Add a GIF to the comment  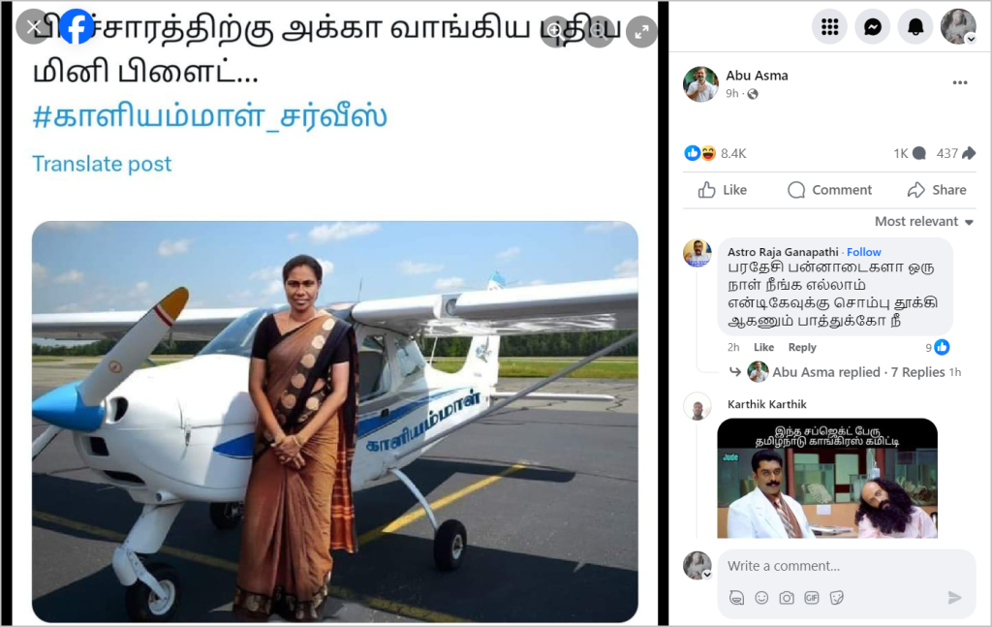(812, 598)
